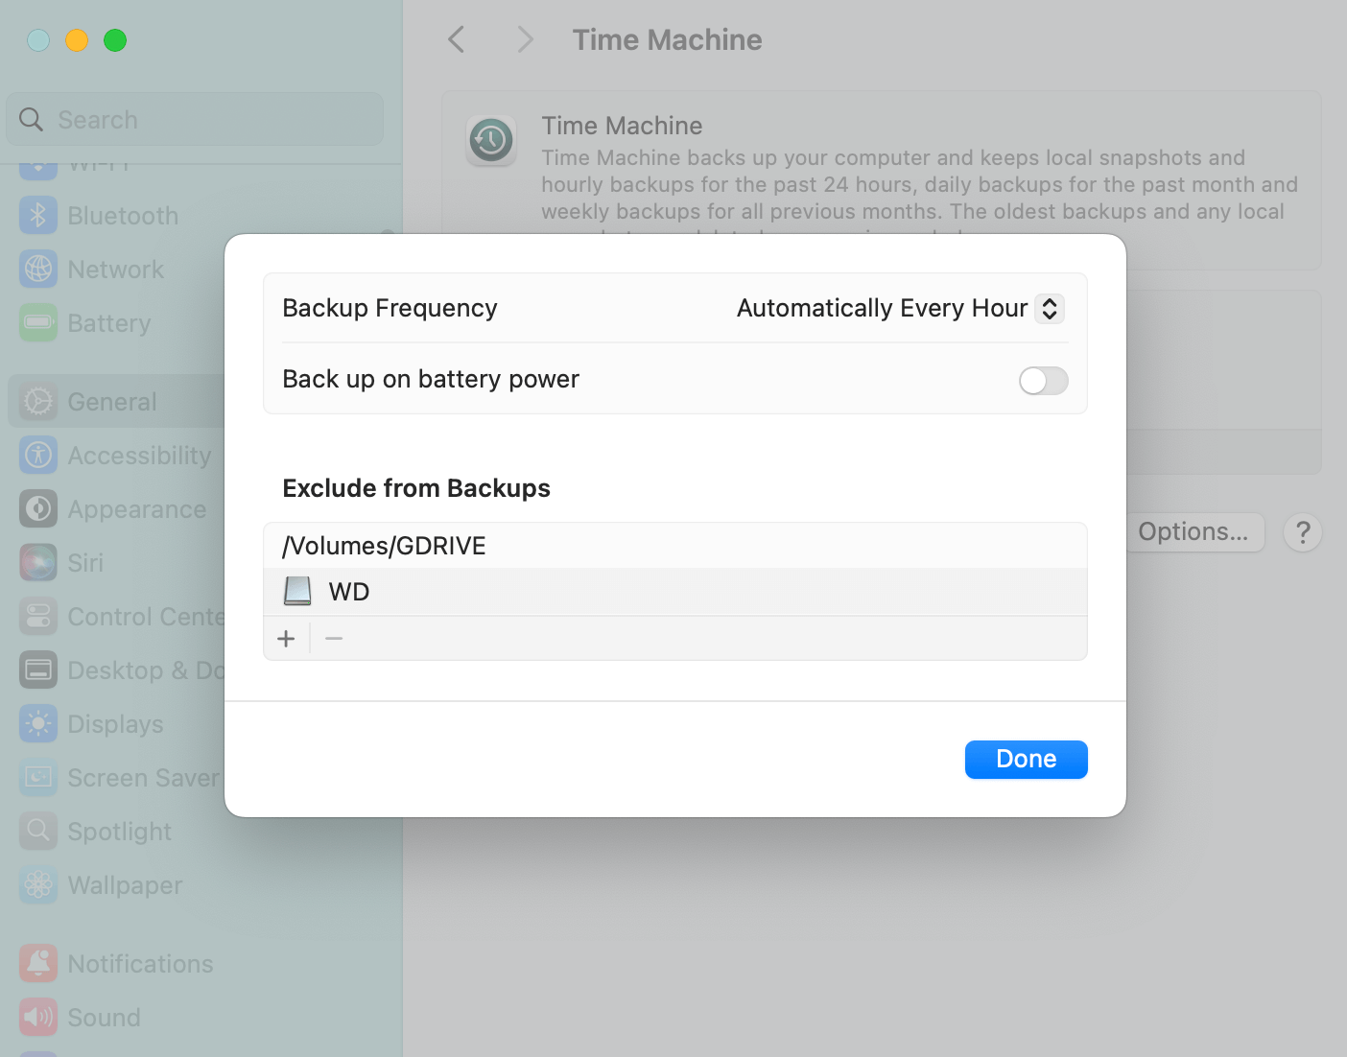Open Notifications settings icon

[37, 964]
